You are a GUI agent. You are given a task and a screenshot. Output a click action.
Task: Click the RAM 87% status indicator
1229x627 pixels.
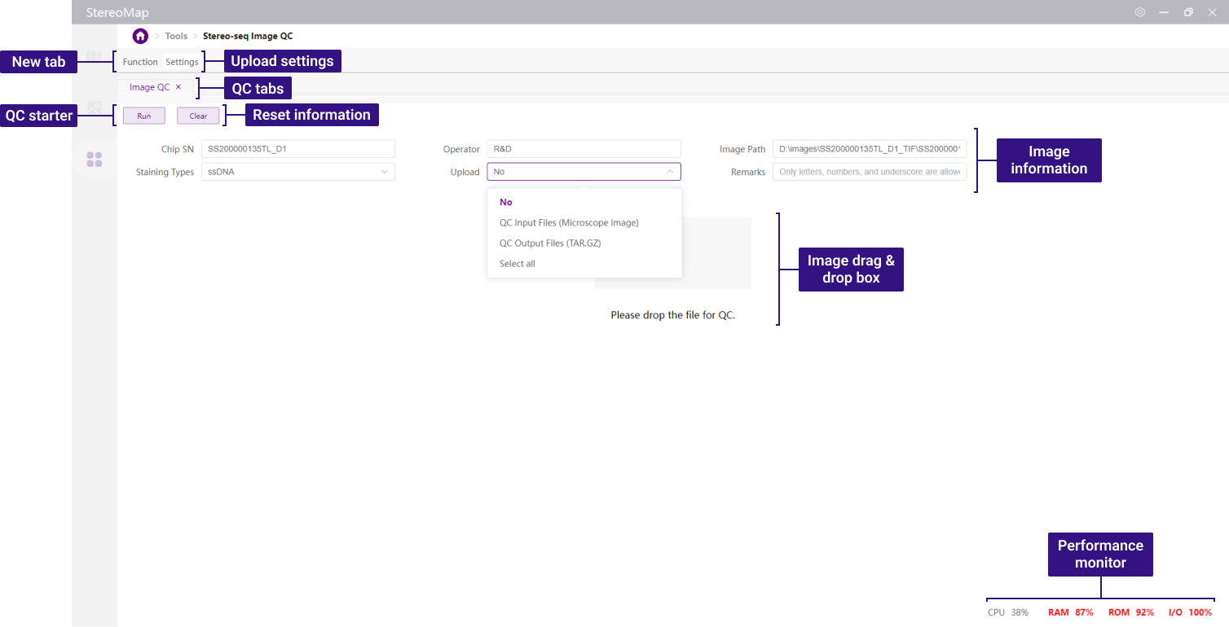pos(1071,612)
